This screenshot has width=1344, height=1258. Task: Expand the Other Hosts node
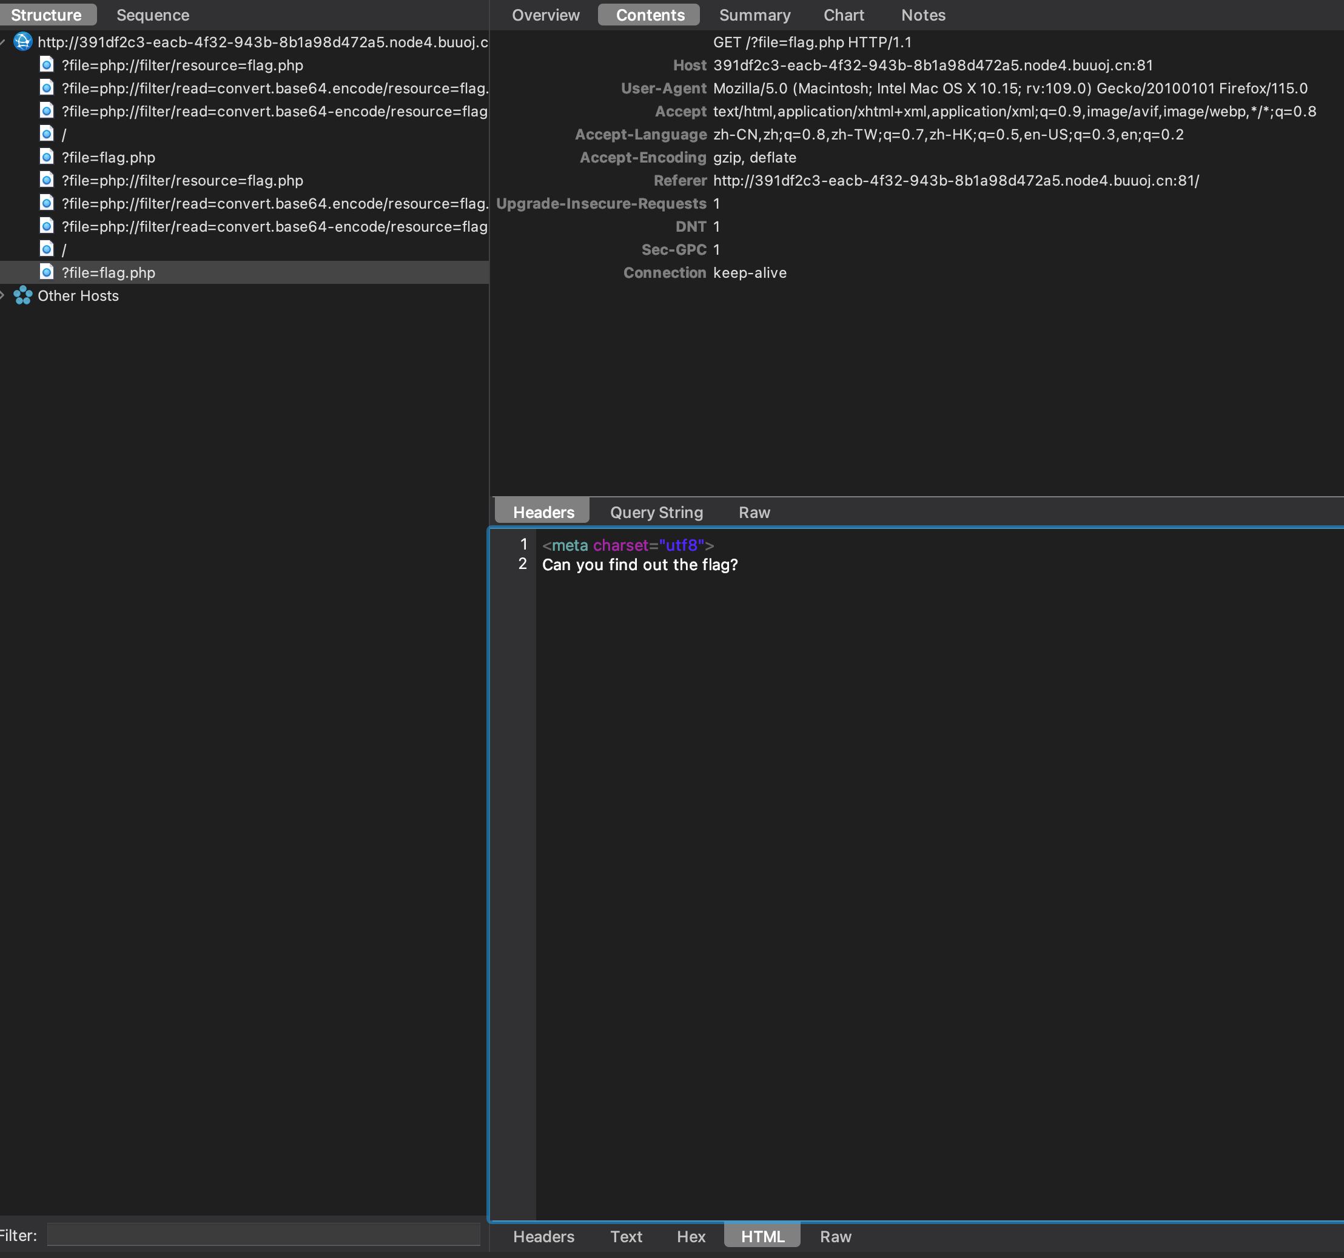point(2,295)
